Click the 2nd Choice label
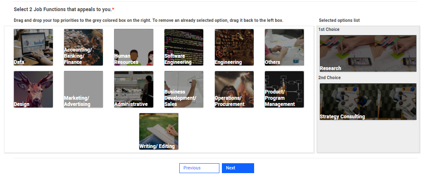This screenshot has height=176, width=426. point(329,77)
